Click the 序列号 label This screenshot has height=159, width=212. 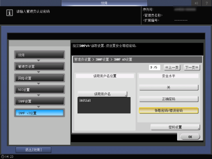[x=148, y=9]
